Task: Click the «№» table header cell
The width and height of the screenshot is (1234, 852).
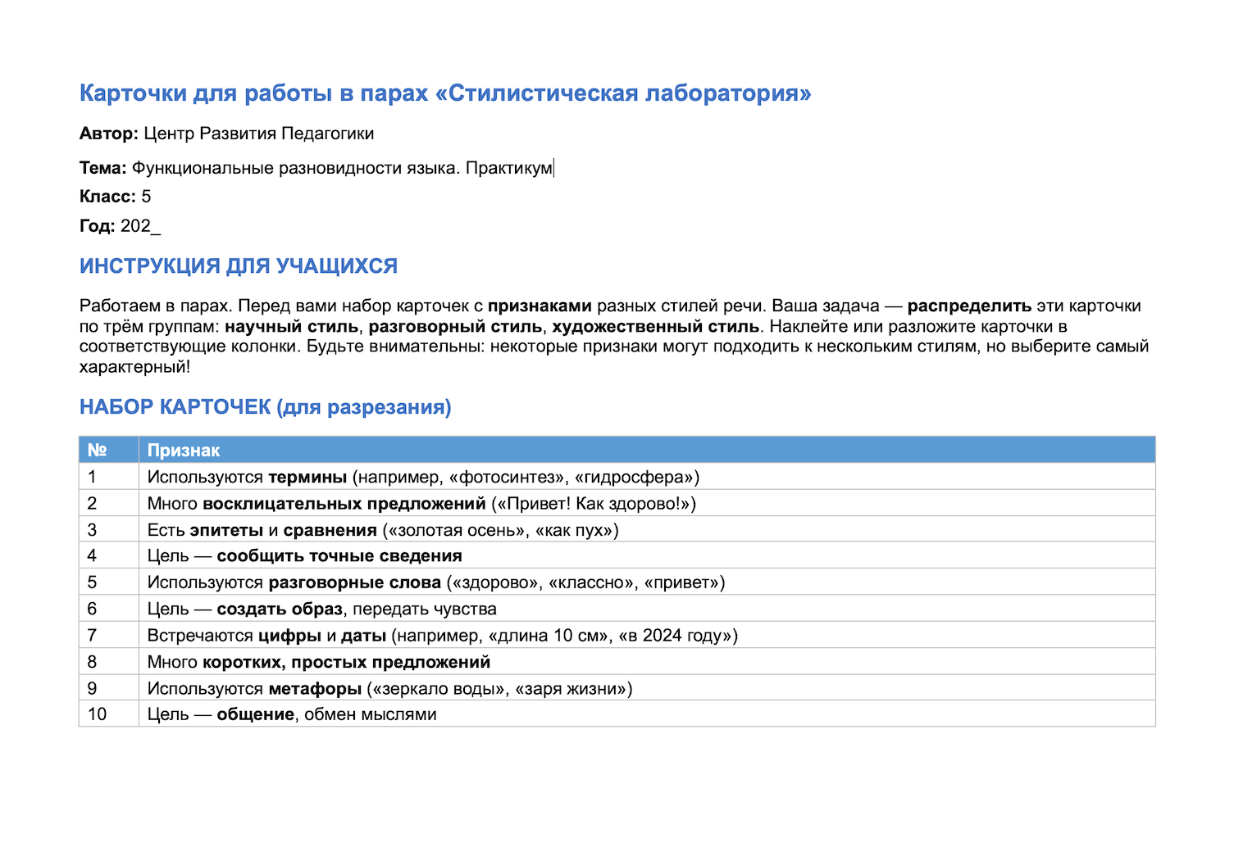Action: point(109,450)
